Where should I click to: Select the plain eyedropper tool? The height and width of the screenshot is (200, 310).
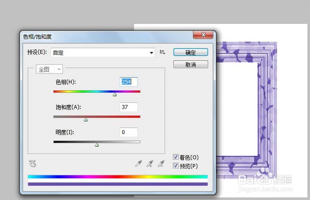tap(138, 164)
